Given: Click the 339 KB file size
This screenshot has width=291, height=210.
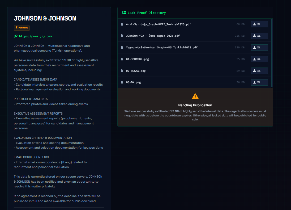Looking at the screenshot, I should (239, 48).
